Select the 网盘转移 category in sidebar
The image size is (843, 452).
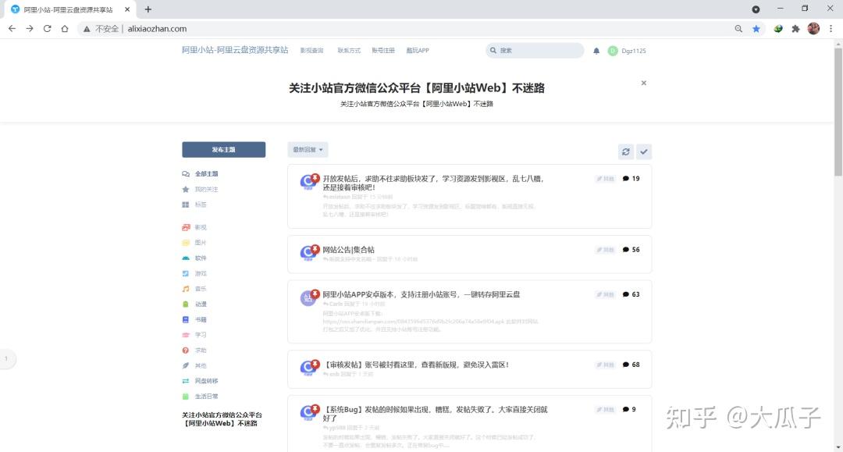200,380
